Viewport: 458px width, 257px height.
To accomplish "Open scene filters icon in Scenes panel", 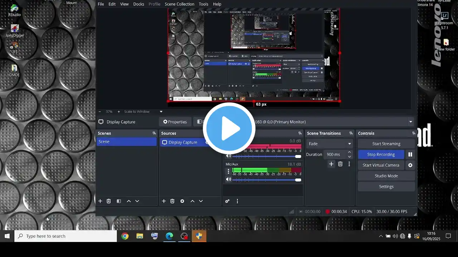I will pos(119,201).
